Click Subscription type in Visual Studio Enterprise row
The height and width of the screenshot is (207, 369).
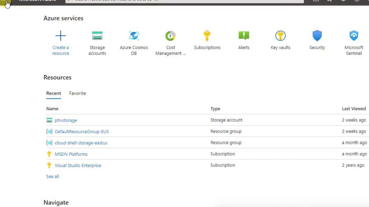point(223,165)
